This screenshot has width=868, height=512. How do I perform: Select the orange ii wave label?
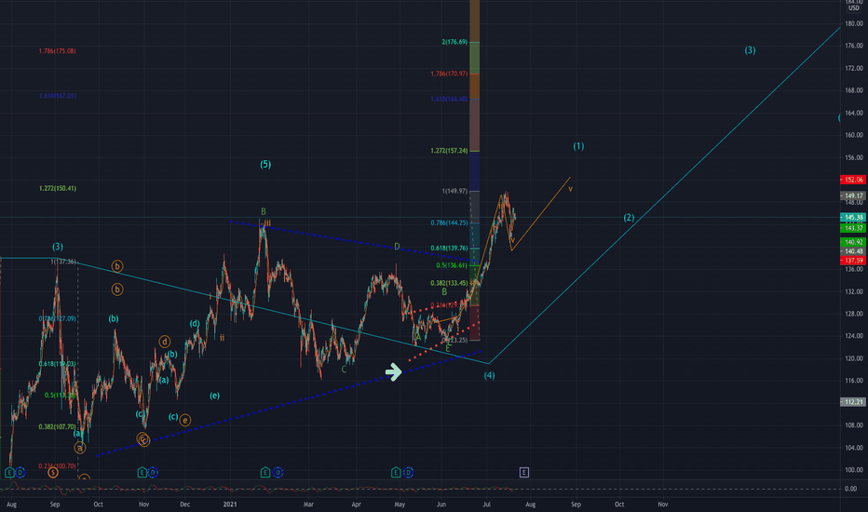(x=222, y=338)
